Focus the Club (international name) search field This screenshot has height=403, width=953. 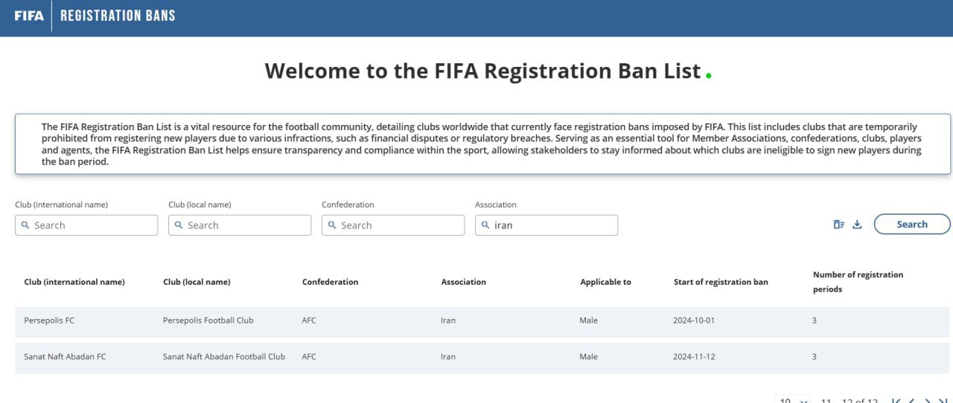[93, 225]
